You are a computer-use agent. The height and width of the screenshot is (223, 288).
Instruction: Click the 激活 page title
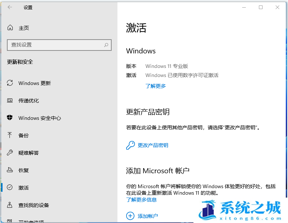pos(136,28)
